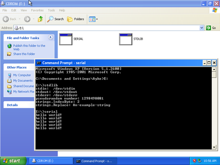
Task: Toggle the Folders pane
Action: coord(75,19)
